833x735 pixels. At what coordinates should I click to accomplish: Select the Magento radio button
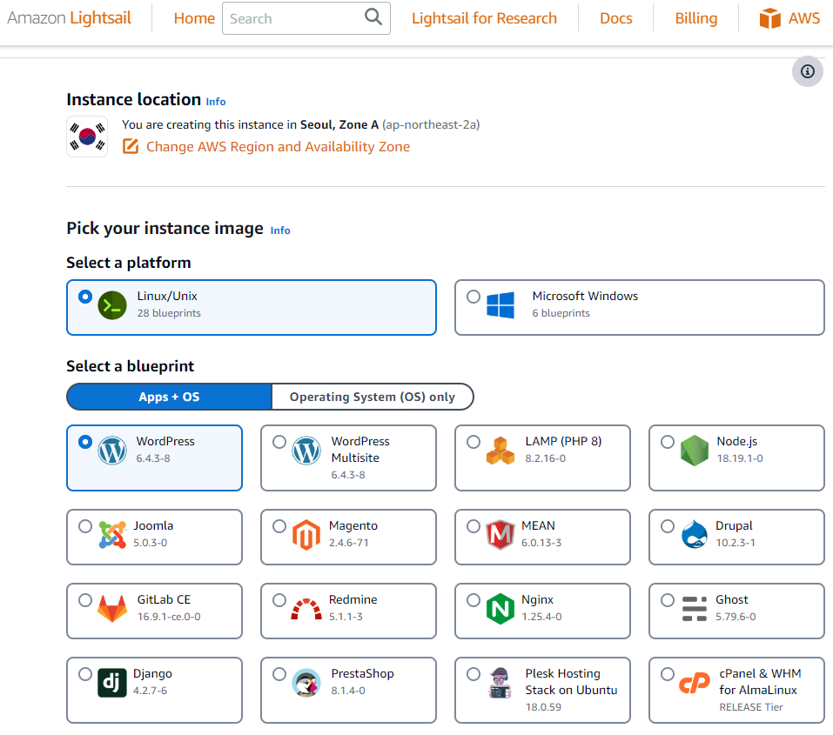click(279, 526)
